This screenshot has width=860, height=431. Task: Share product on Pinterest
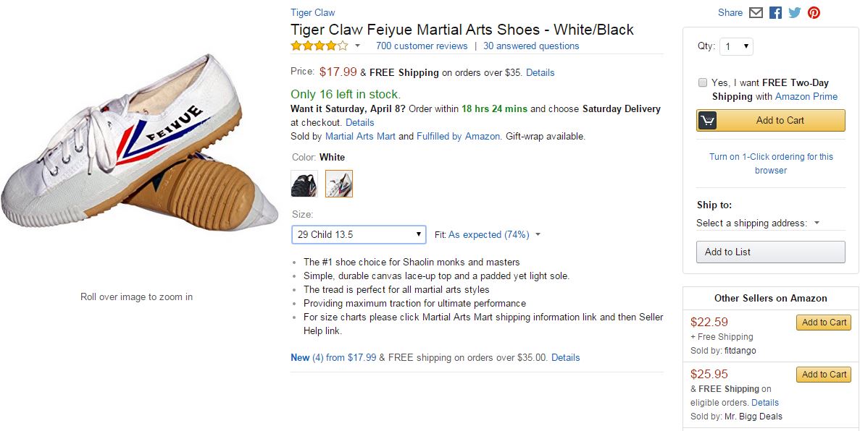[814, 13]
